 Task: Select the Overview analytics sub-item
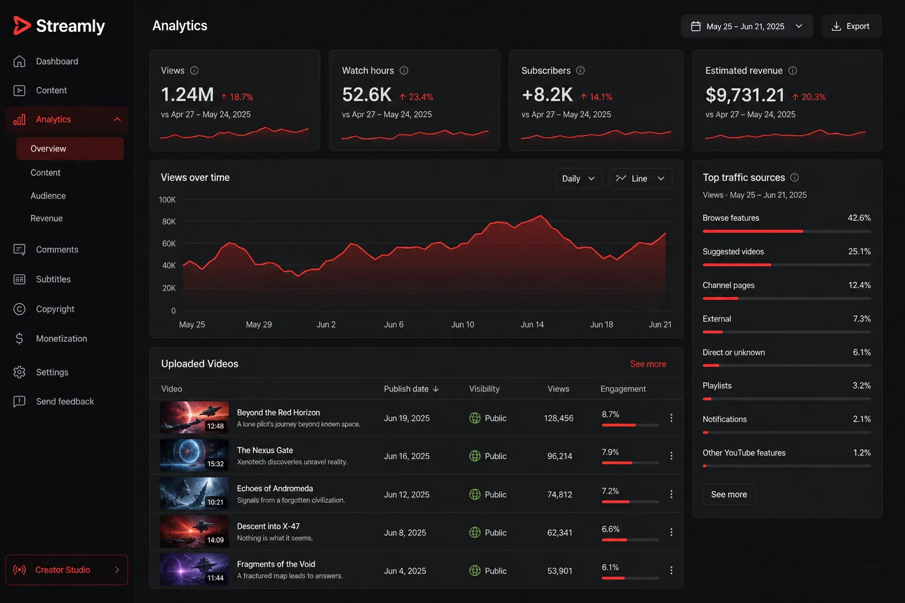(70, 148)
